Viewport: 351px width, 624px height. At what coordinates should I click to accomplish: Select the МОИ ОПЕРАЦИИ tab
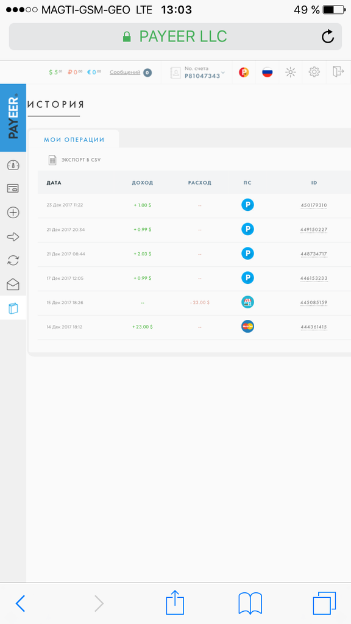74,140
